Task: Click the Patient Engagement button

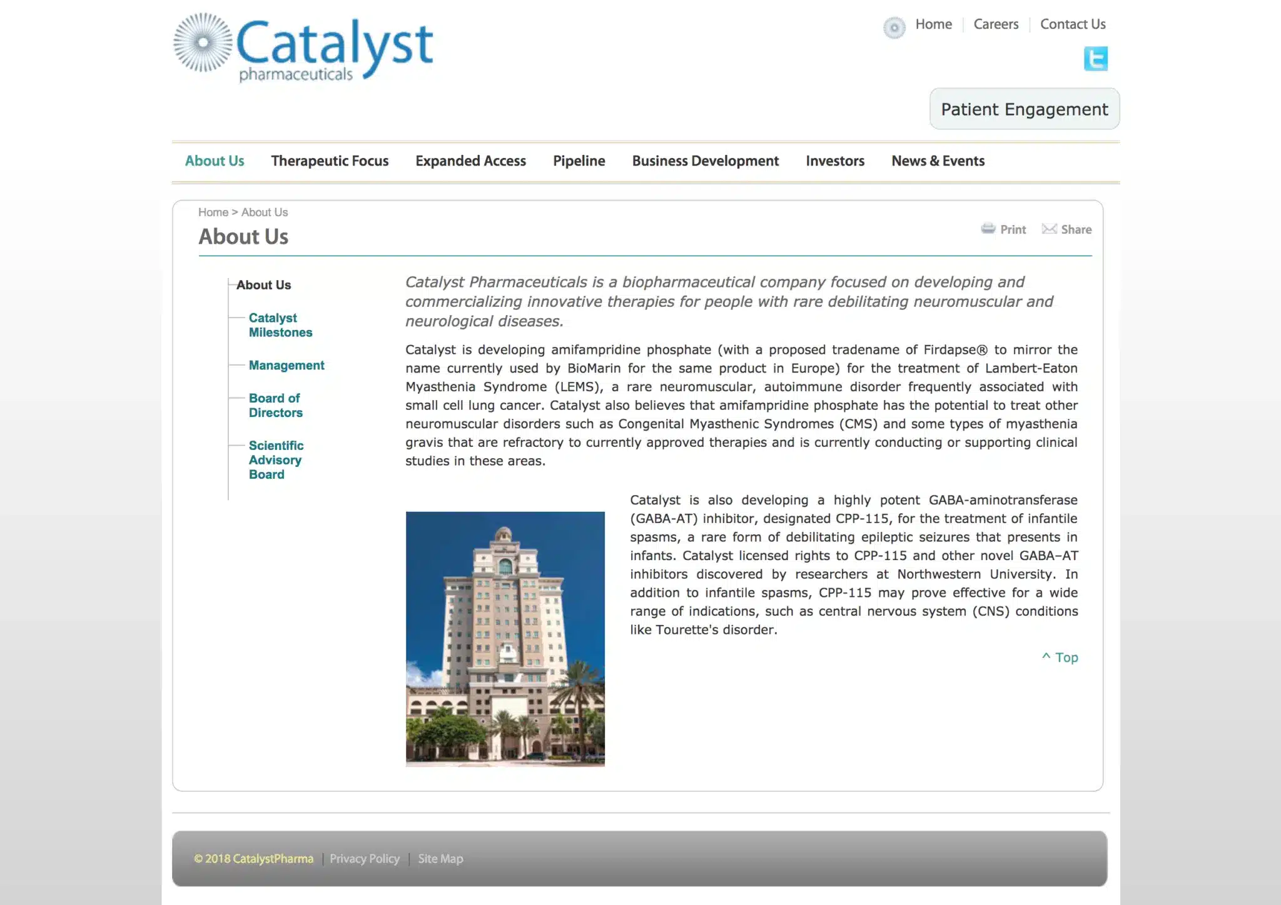Action: tap(1025, 109)
